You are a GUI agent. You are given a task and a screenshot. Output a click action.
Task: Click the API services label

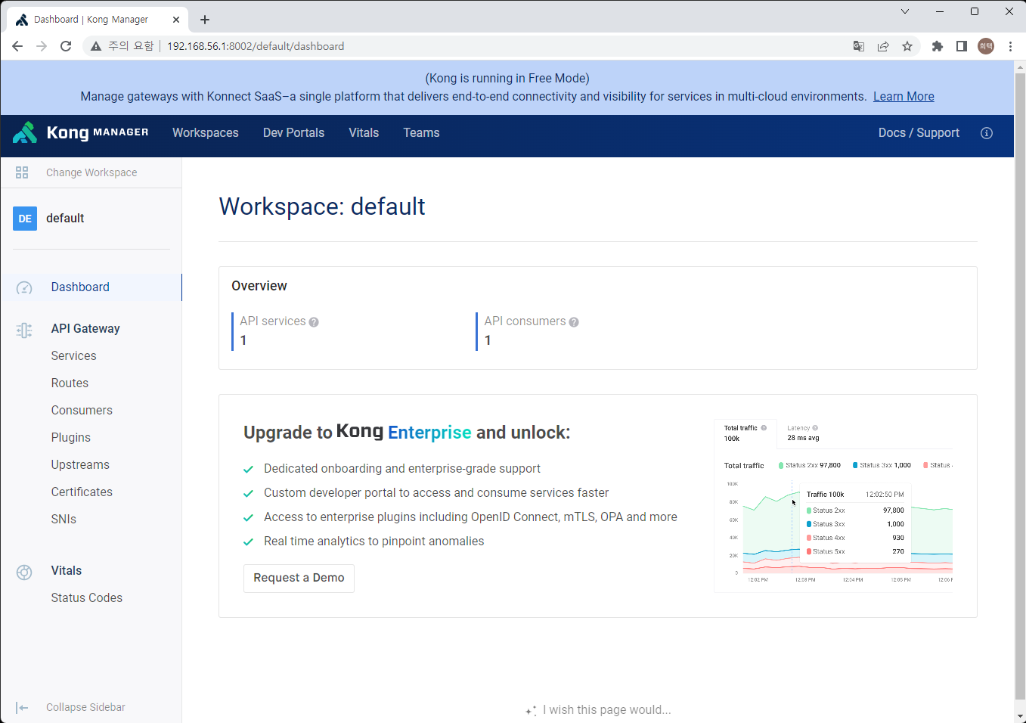(273, 321)
